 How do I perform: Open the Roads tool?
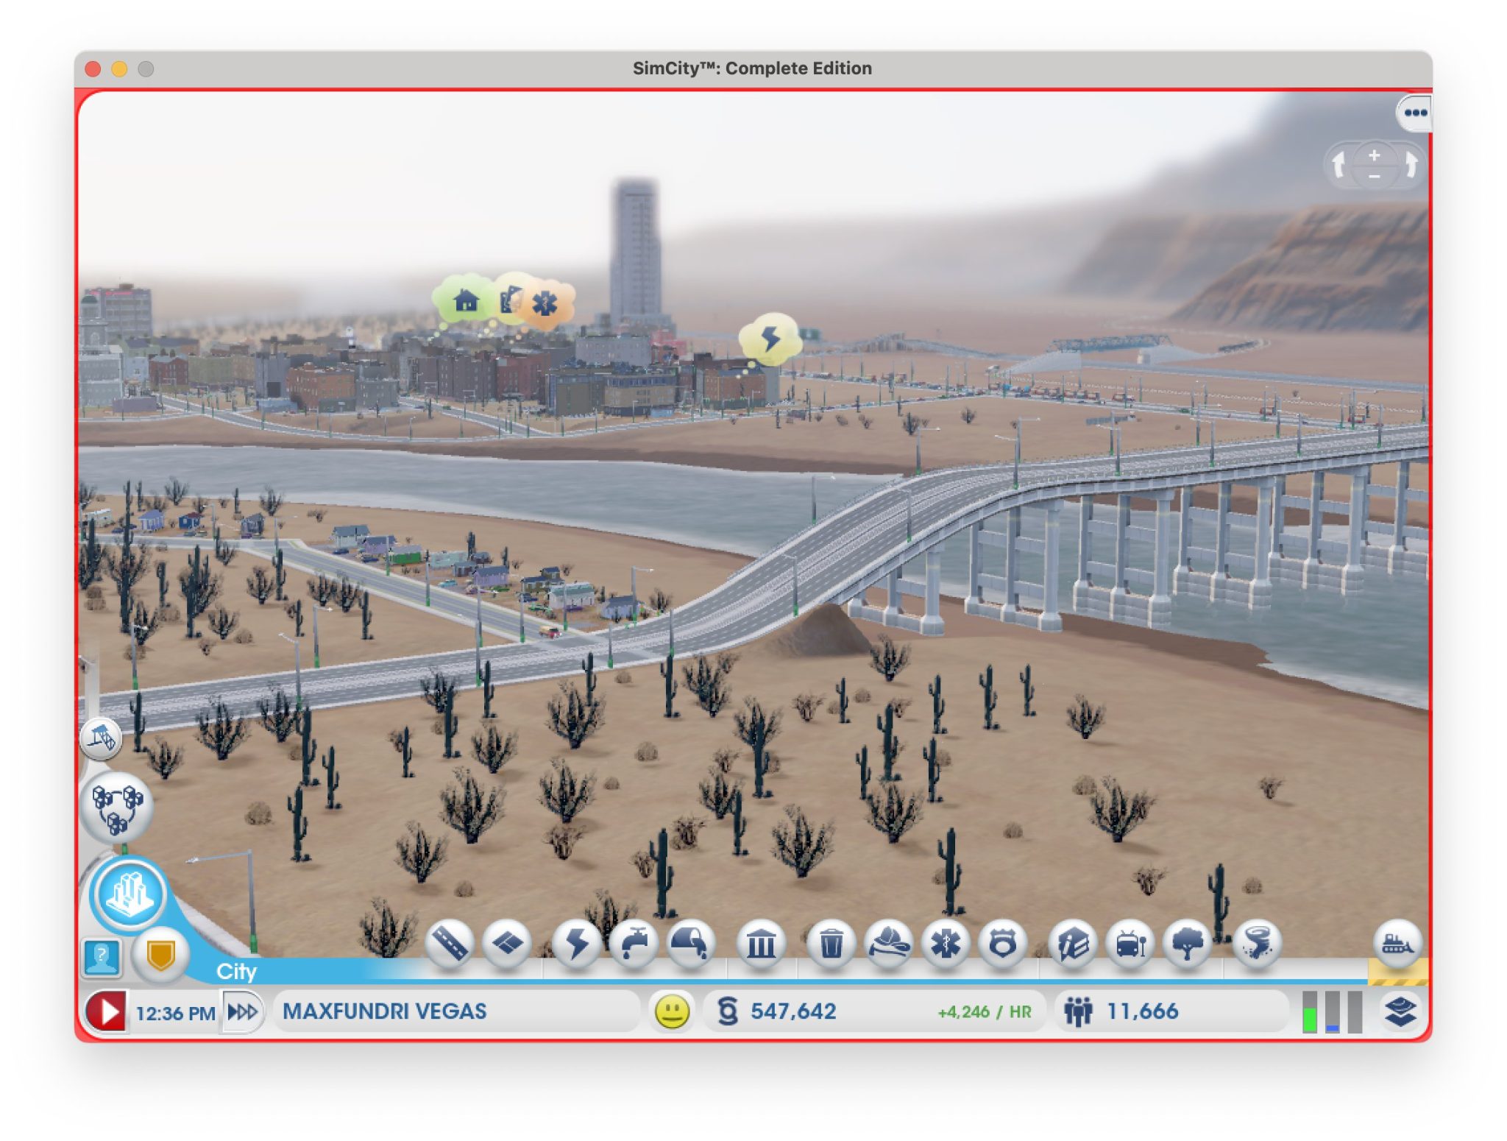[450, 942]
